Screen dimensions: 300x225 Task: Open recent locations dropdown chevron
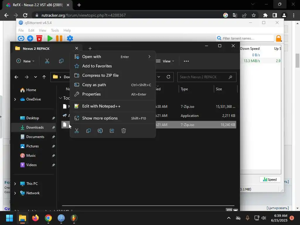pyautogui.click(x=35, y=77)
